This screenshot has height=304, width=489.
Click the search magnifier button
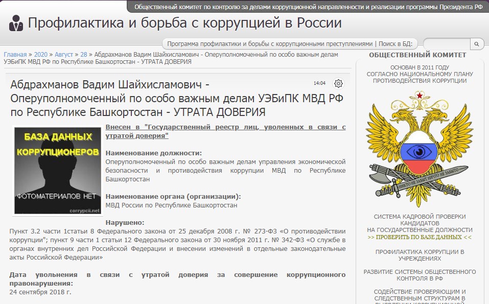point(477,44)
